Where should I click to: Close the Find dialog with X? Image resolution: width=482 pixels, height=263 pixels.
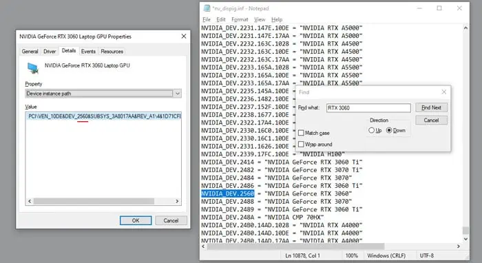(443, 92)
